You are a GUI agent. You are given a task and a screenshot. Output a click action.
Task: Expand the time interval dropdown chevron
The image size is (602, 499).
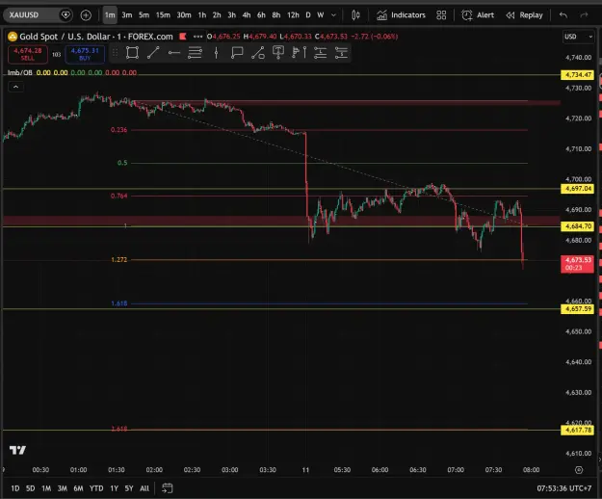coord(333,15)
